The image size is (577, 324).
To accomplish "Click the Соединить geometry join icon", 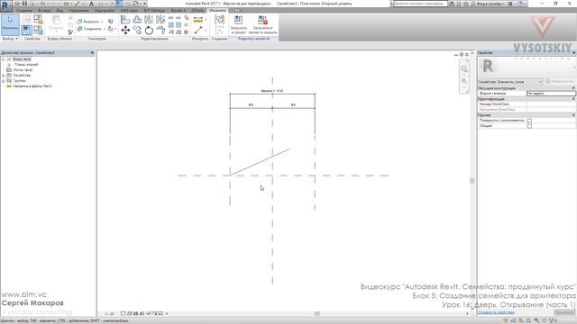I will point(79,28).
